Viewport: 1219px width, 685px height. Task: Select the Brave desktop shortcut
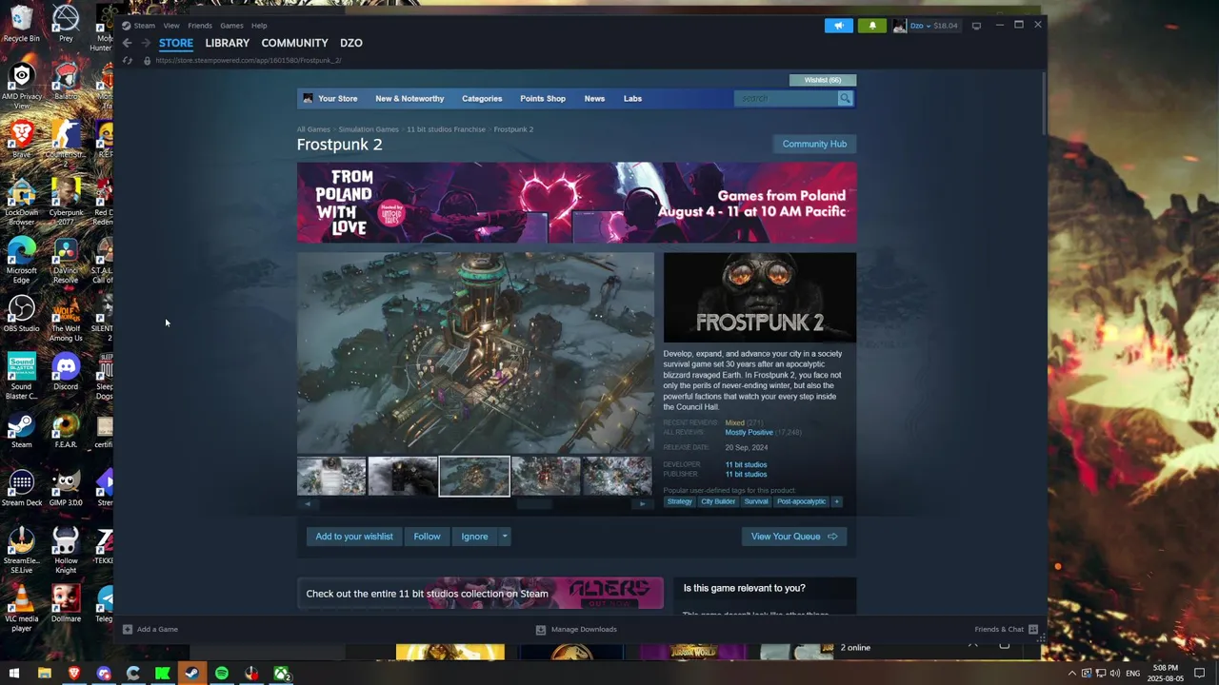click(x=21, y=140)
